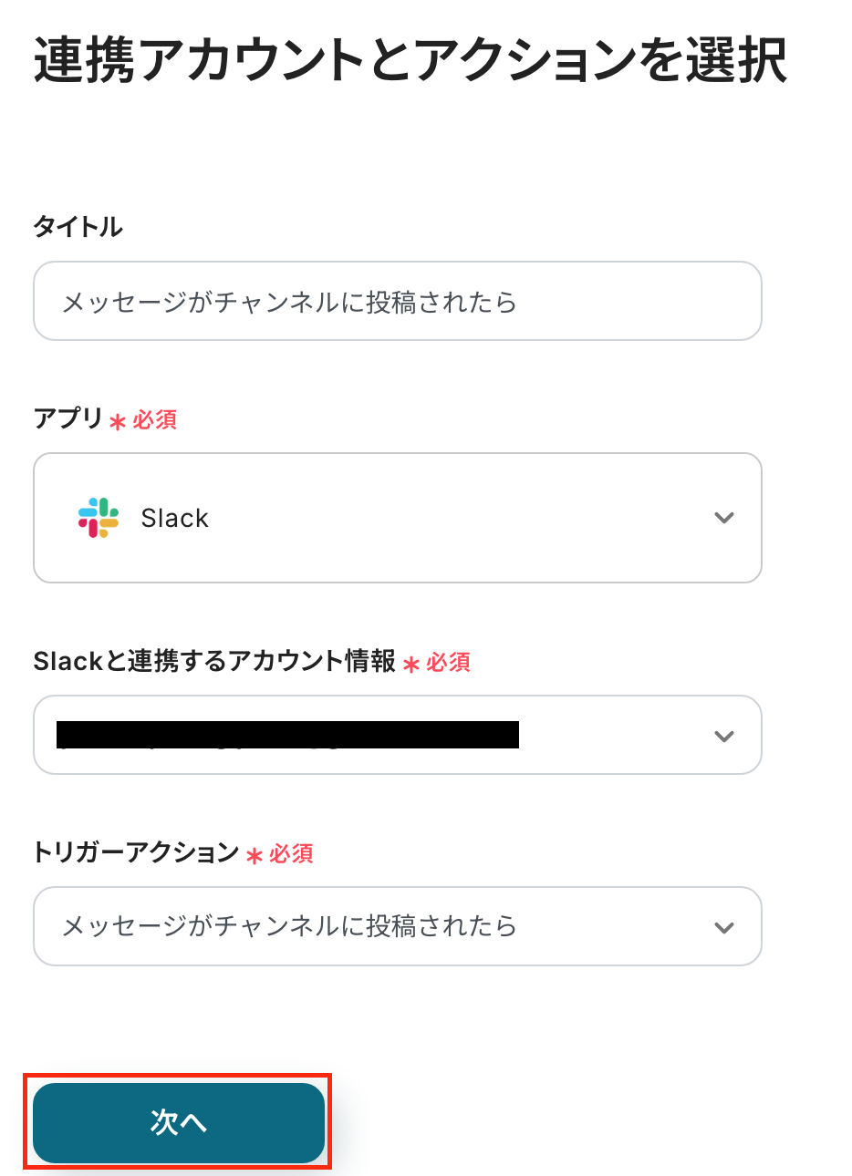Viewport: 852px width, 1176px height.
Task: Click the red asterisk beside アカウント情報
Action: pyautogui.click(x=411, y=665)
